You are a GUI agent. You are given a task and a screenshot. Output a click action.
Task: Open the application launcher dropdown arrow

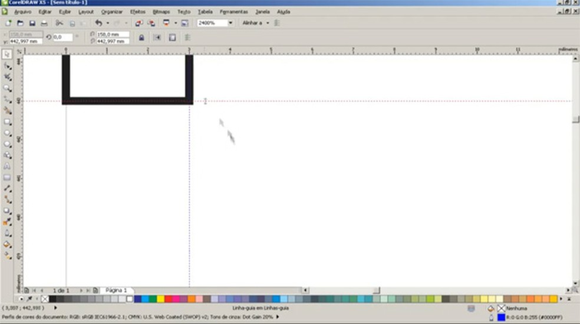click(175, 24)
